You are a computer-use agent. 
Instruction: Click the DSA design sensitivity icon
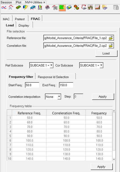click(x=40, y=7)
